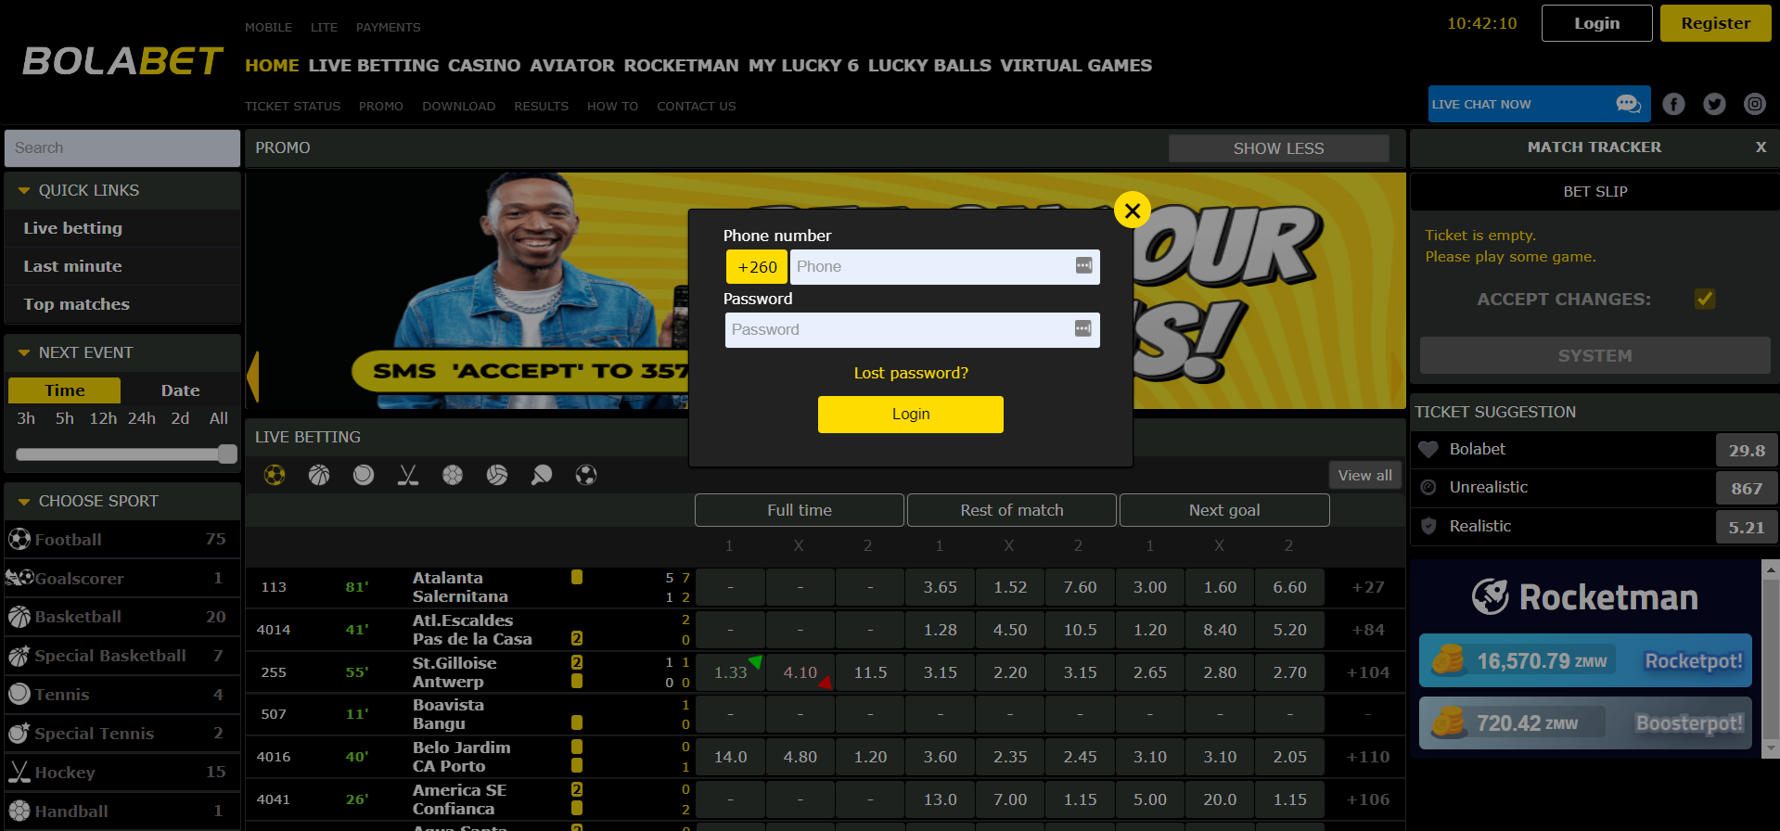Image resolution: width=1780 pixels, height=831 pixels.
Task: Open the Facebook page icon
Action: click(1673, 104)
